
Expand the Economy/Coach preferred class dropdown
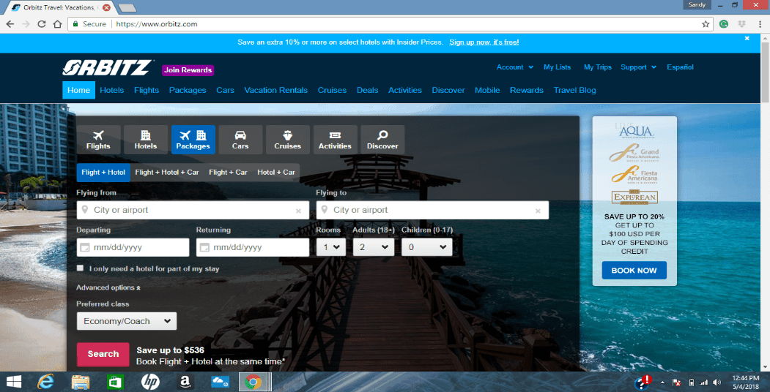click(127, 322)
